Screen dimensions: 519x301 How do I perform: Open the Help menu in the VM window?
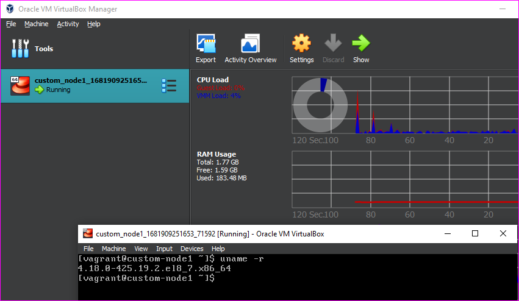pyautogui.click(x=218, y=249)
